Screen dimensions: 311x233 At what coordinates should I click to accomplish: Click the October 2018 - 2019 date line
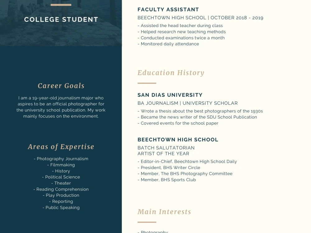point(237,18)
